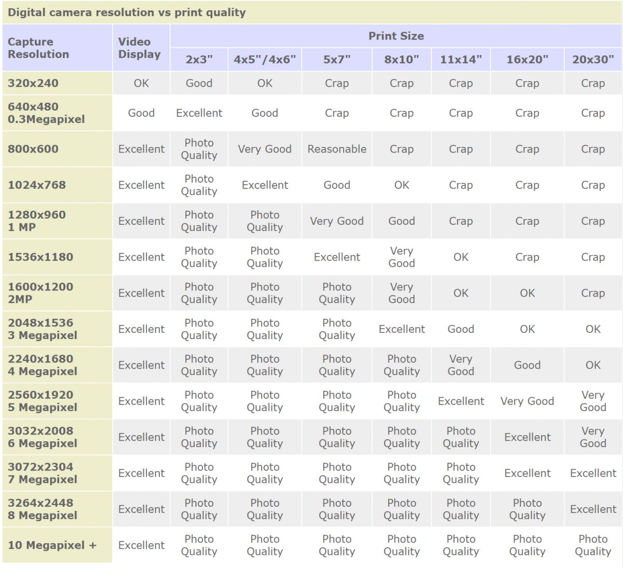Click the 2x3" print size column header

click(199, 59)
